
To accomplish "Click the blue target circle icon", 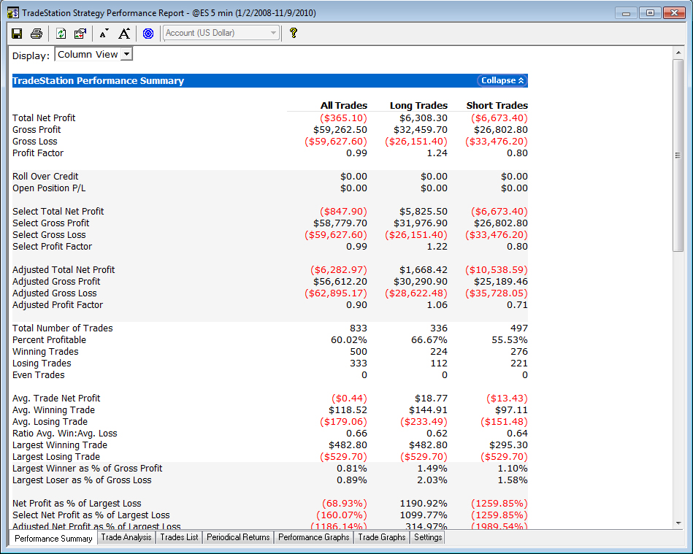I will [x=148, y=33].
